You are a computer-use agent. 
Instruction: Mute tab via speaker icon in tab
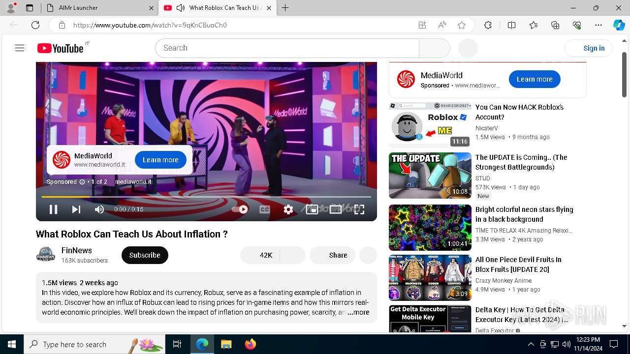coord(181,8)
